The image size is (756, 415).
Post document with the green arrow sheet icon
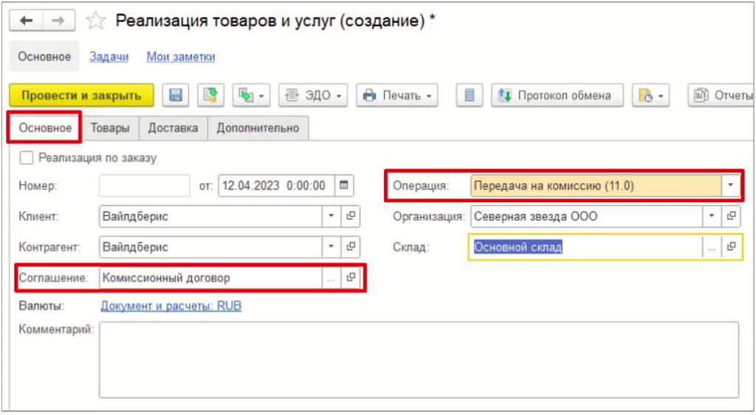click(x=210, y=95)
